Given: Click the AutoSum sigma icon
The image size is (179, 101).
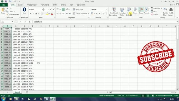Looking at the screenshot, I should 152,8.
